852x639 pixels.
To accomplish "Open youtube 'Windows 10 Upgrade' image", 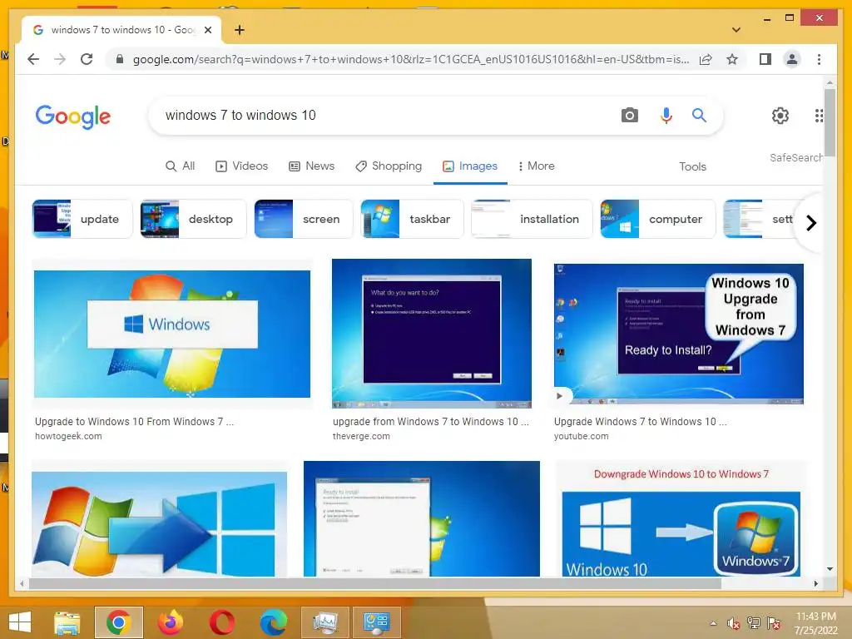I will tap(679, 334).
